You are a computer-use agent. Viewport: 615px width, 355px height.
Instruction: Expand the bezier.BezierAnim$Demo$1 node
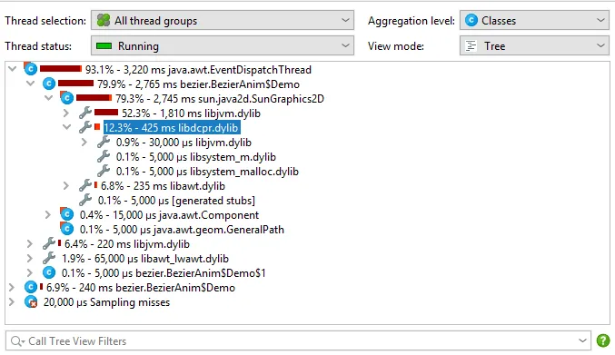[x=30, y=272]
